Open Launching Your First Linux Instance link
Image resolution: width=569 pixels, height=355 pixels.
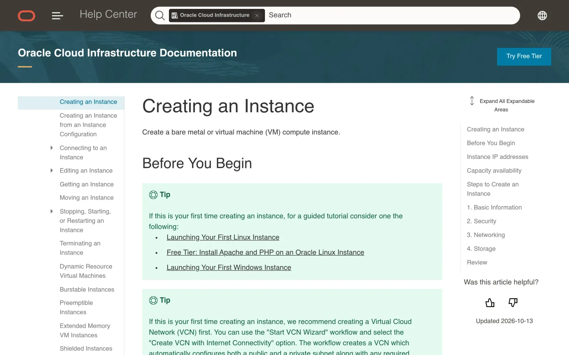tap(223, 237)
